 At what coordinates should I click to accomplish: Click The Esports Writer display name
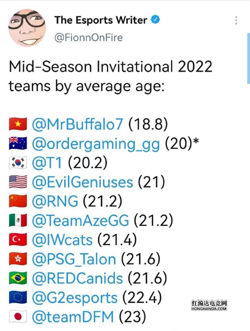click(100, 20)
